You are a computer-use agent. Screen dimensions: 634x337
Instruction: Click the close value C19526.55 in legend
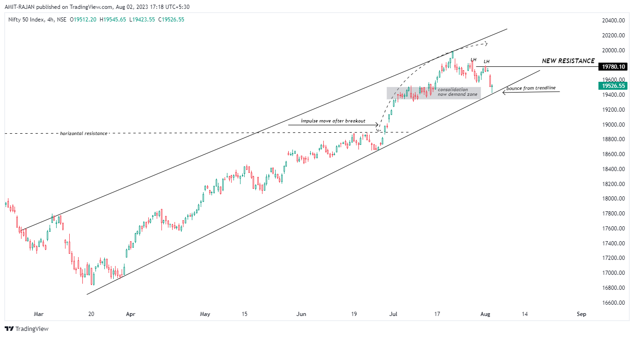(x=171, y=20)
